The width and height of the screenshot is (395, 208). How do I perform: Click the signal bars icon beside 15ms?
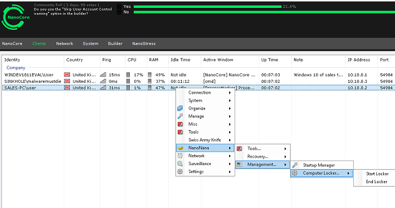pos(103,75)
